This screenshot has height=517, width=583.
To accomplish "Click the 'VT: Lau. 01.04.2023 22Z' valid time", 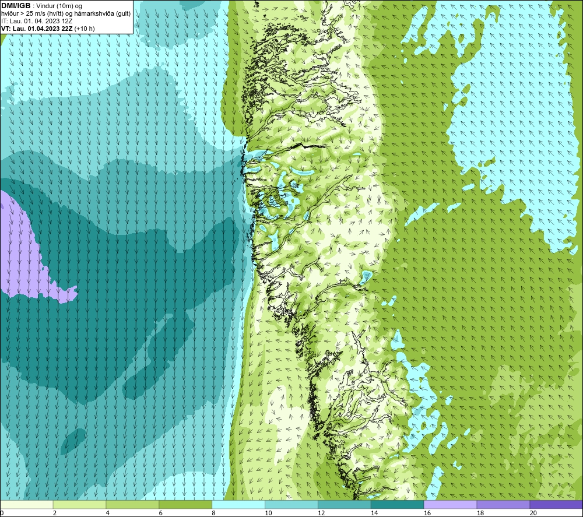I will tap(37, 29).
